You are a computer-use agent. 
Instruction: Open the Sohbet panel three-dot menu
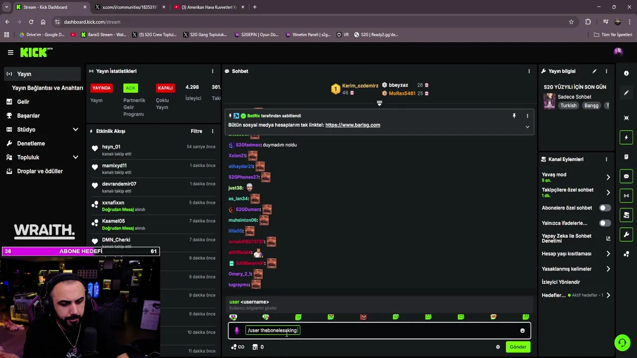coord(529,71)
